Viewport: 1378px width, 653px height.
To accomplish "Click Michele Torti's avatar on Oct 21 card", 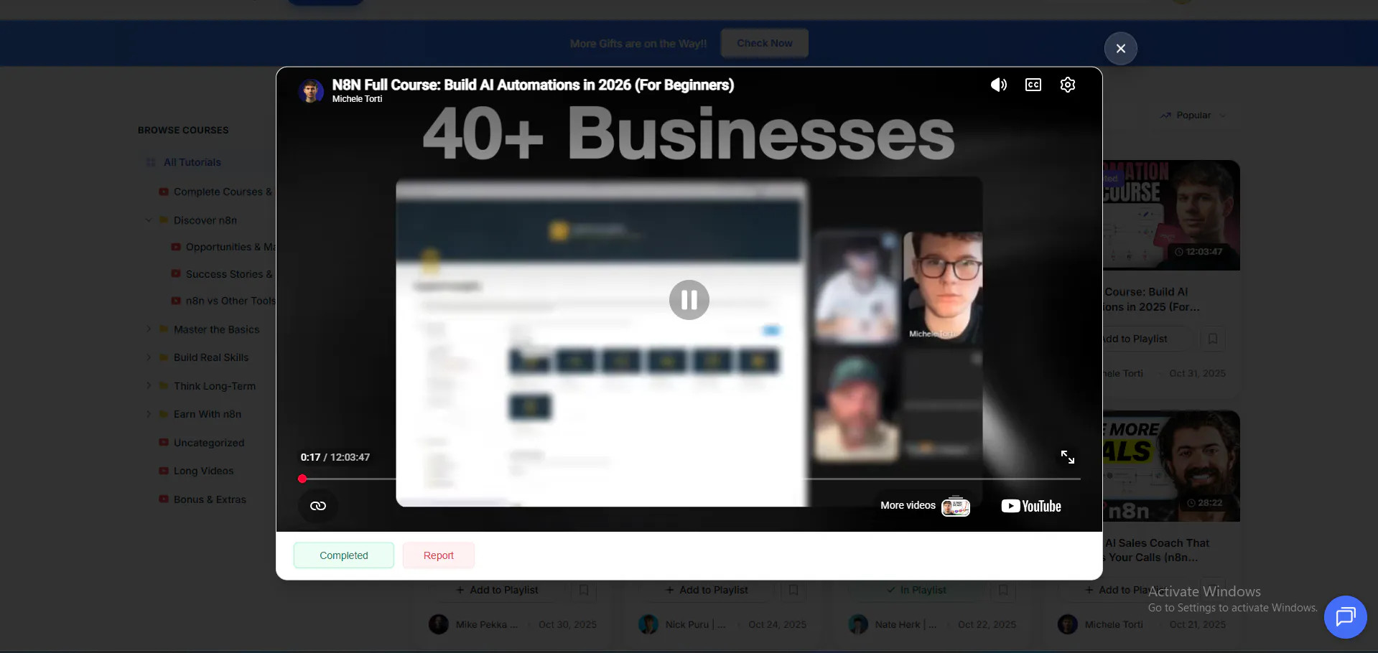I will [x=1068, y=624].
